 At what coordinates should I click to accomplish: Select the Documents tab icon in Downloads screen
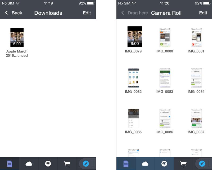click(10, 164)
